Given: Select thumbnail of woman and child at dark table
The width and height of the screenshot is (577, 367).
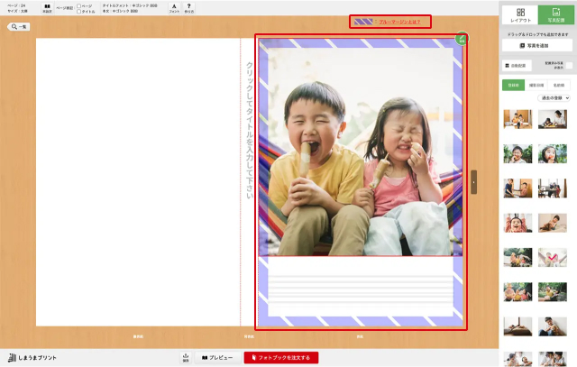Looking at the screenshot, I should coord(553,119).
